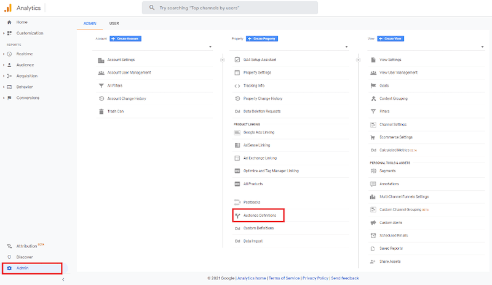Image resolution: width=492 pixels, height=285 pixels.
Task: Open the View selector dropdown arrow
Action: (x=482, y=47)
